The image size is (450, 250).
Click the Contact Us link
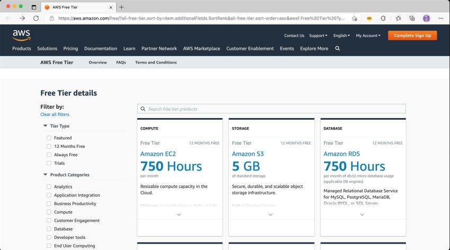click(294, 35)
